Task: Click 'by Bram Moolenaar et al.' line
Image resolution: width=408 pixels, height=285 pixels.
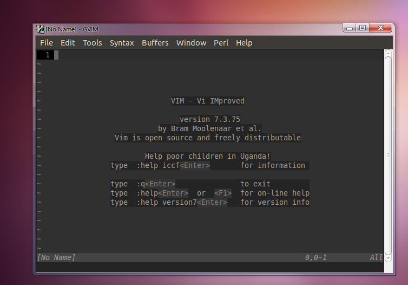Action: (x=210, y=128)
